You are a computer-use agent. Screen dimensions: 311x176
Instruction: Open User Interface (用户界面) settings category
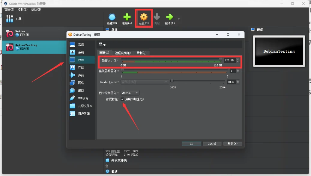pyautogui.click(x=82, y=113)
